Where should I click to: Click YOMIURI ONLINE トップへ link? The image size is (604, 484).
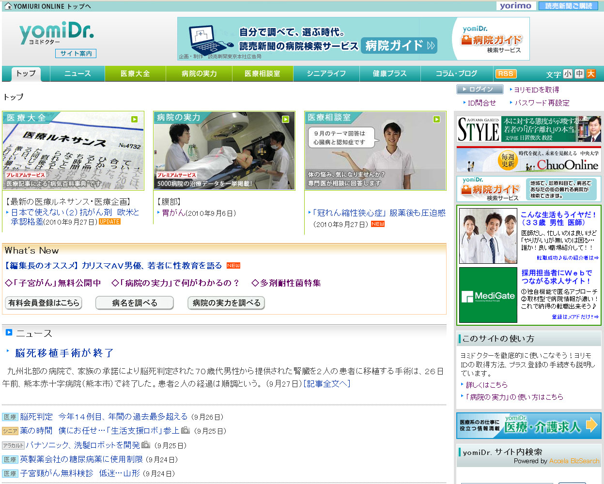click(x=52, y=6)
